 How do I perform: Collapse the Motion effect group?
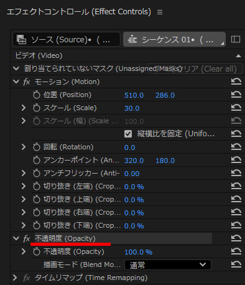pyautogui.click(x=16, y=82)
